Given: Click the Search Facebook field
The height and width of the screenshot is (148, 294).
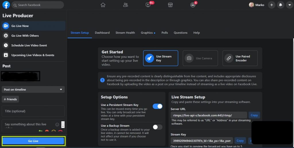Looking at the screenshot, I should pos(38,5).
